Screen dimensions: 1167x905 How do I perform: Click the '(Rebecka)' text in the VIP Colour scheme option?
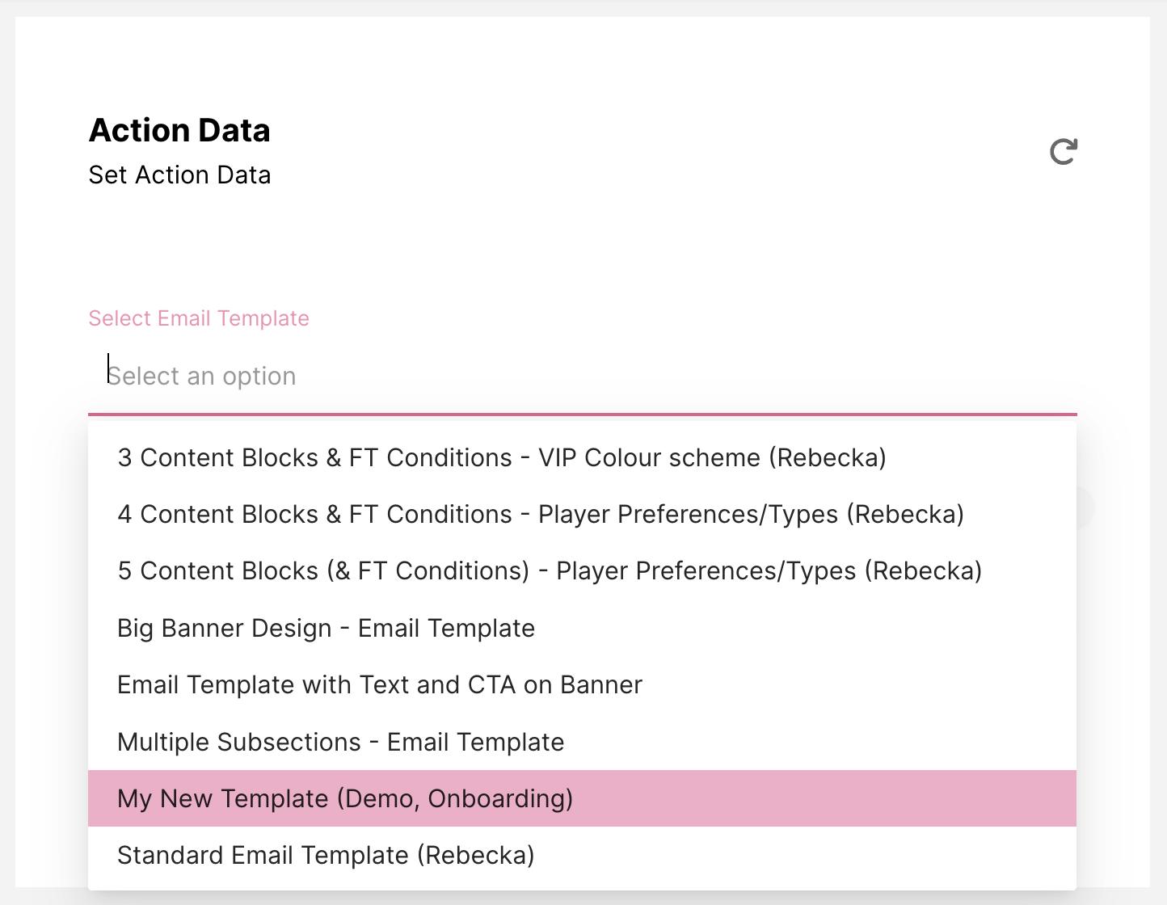(827, 458)
